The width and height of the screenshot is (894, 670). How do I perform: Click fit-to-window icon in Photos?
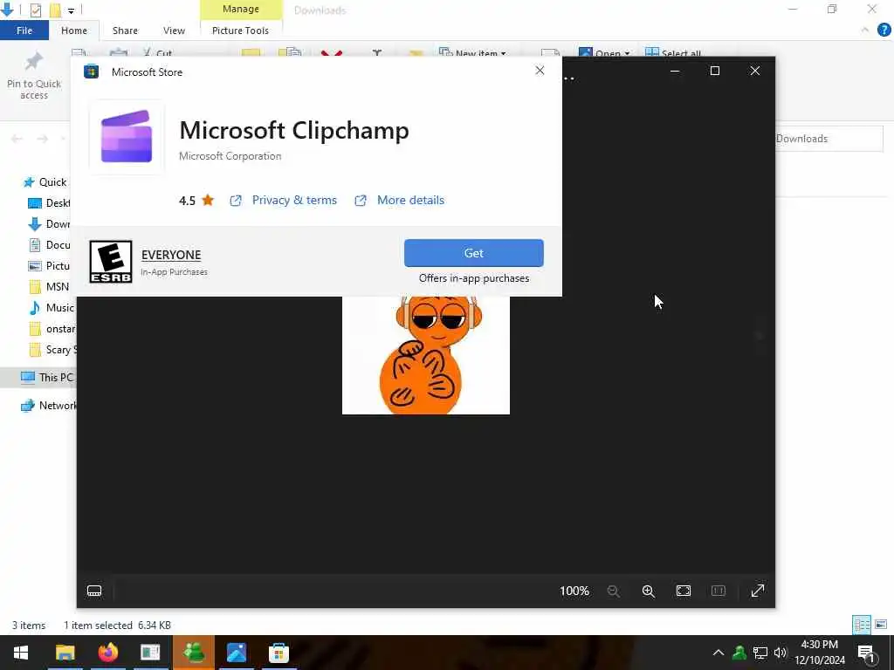click(x=683, y=591)
